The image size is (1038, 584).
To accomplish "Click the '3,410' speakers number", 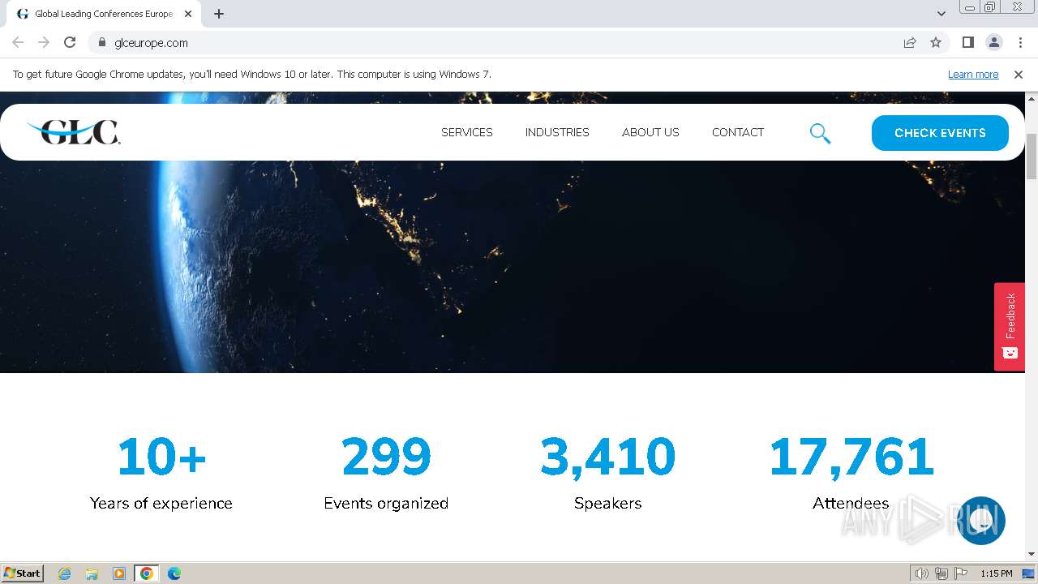I will click(608, 457).
